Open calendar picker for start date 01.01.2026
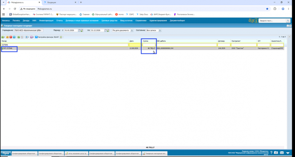 pyautogui.click(x=80, y=30)
